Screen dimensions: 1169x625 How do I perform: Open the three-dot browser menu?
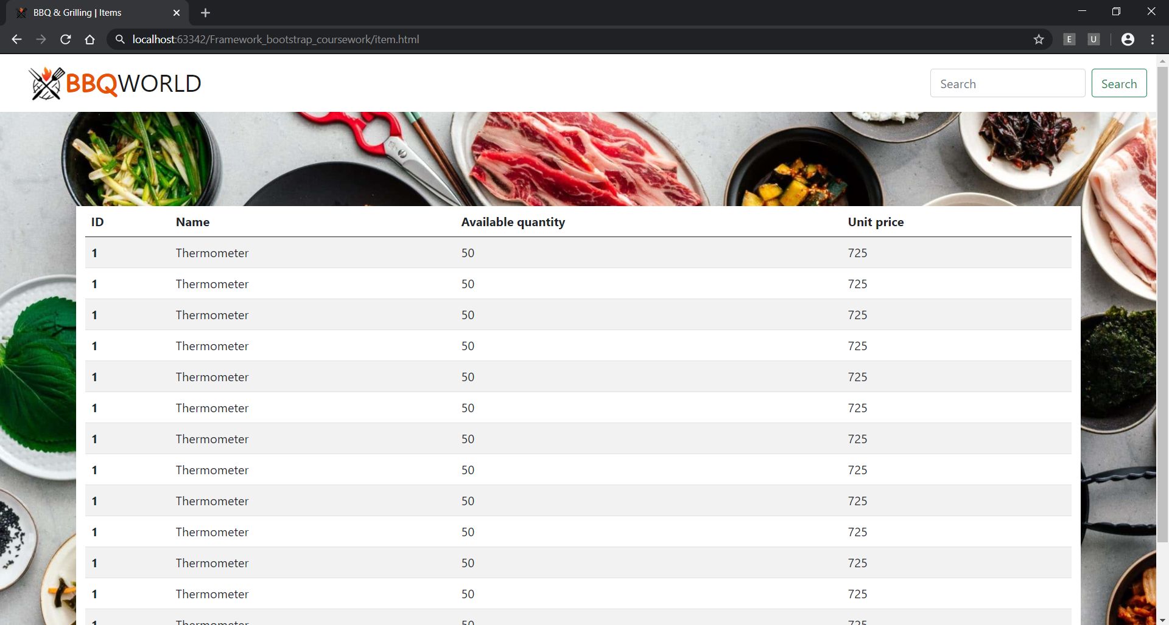(1153, 39)
